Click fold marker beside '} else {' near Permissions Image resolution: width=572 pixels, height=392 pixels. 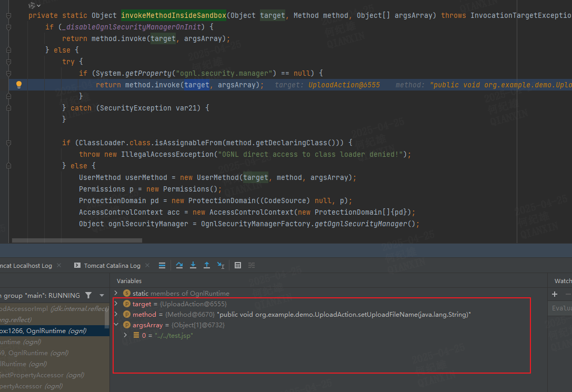pyautogui.click(x=9, y=166)
